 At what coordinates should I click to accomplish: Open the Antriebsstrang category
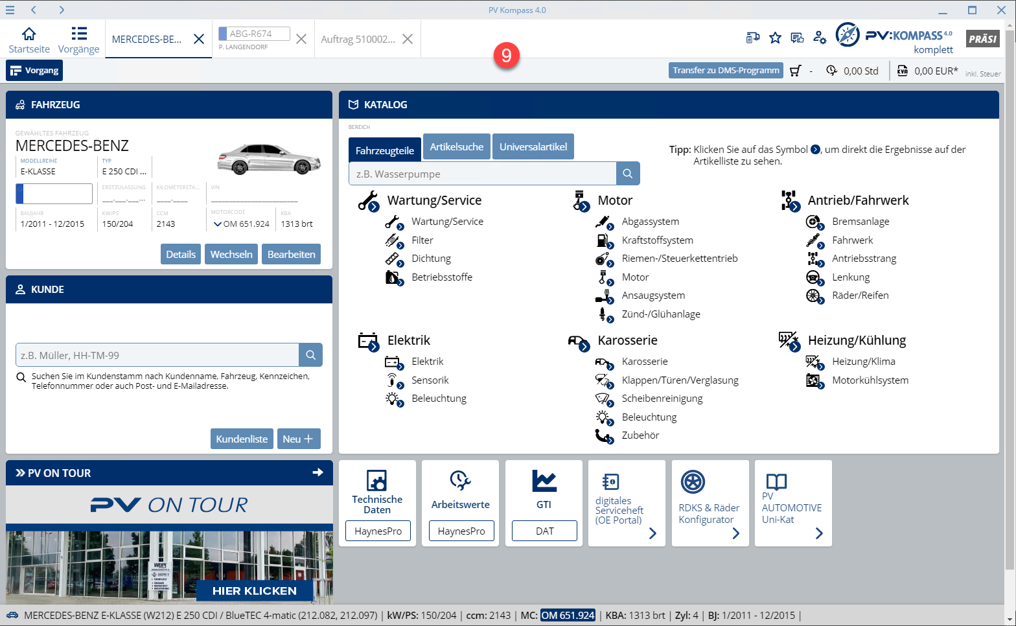864,259
